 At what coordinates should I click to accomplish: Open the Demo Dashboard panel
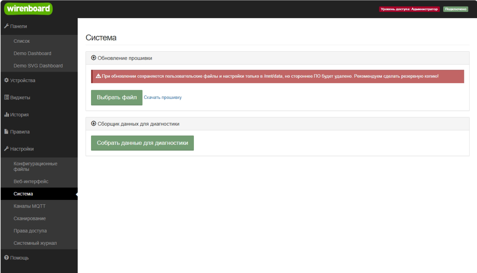click(x=32, y=53)
